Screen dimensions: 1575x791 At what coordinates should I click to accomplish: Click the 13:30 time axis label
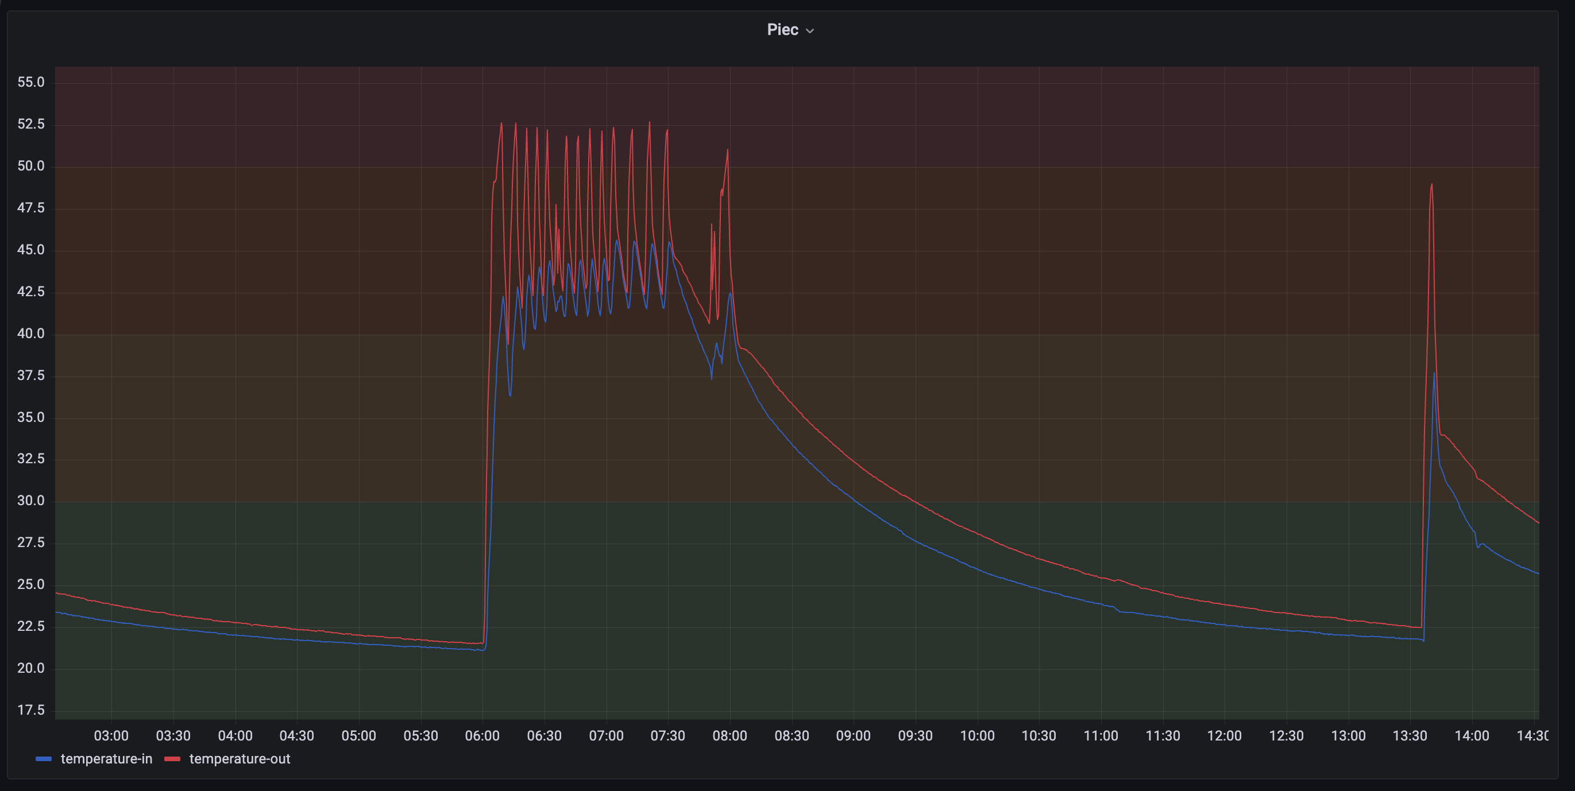tap(1410, 735)
